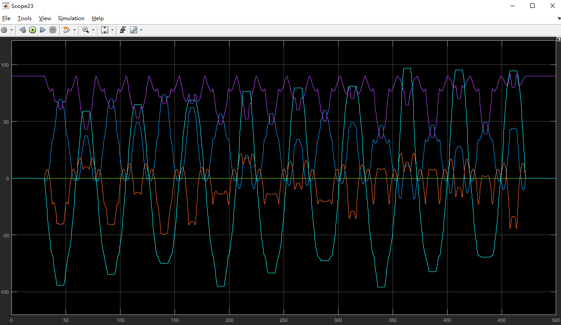Viewport: 561px width, 325px height.
Task: Expand the Measurements dropdown arrow
Action: pos(141,30)
